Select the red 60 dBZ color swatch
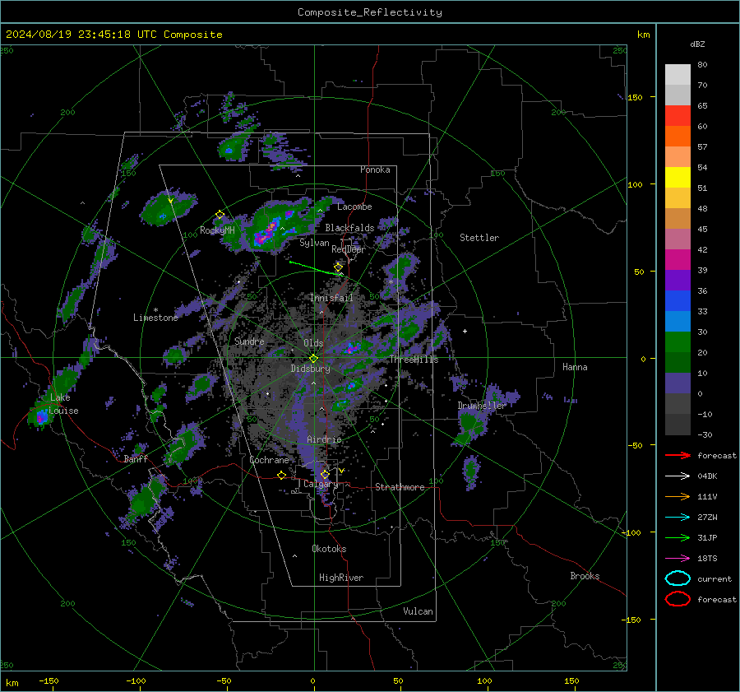Screen dimensions: 740x692 click(678, 116)
